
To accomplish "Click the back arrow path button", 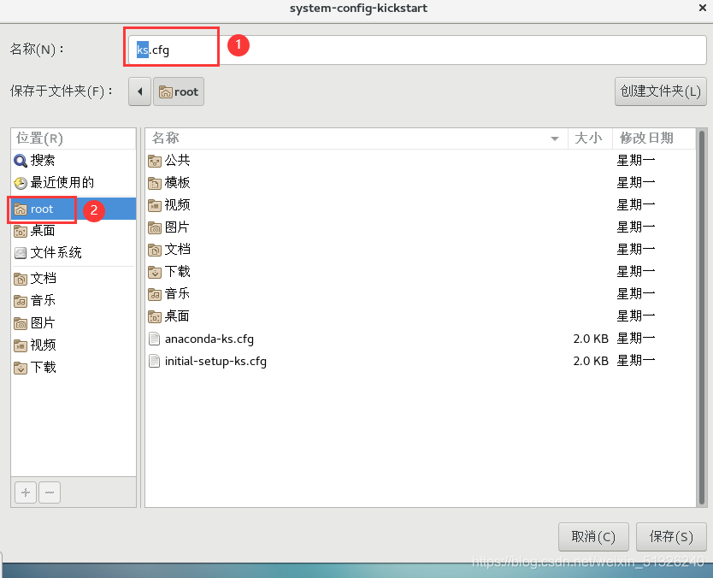I will click(139, 91).
